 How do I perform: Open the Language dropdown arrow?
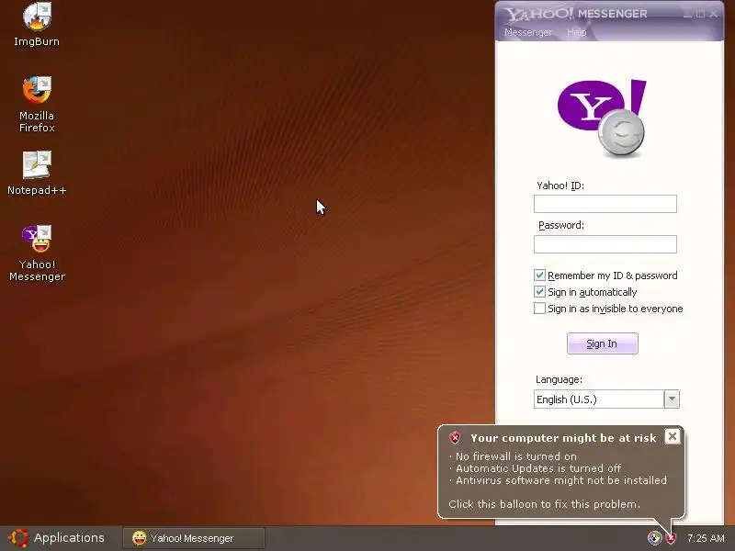(672, 399)
